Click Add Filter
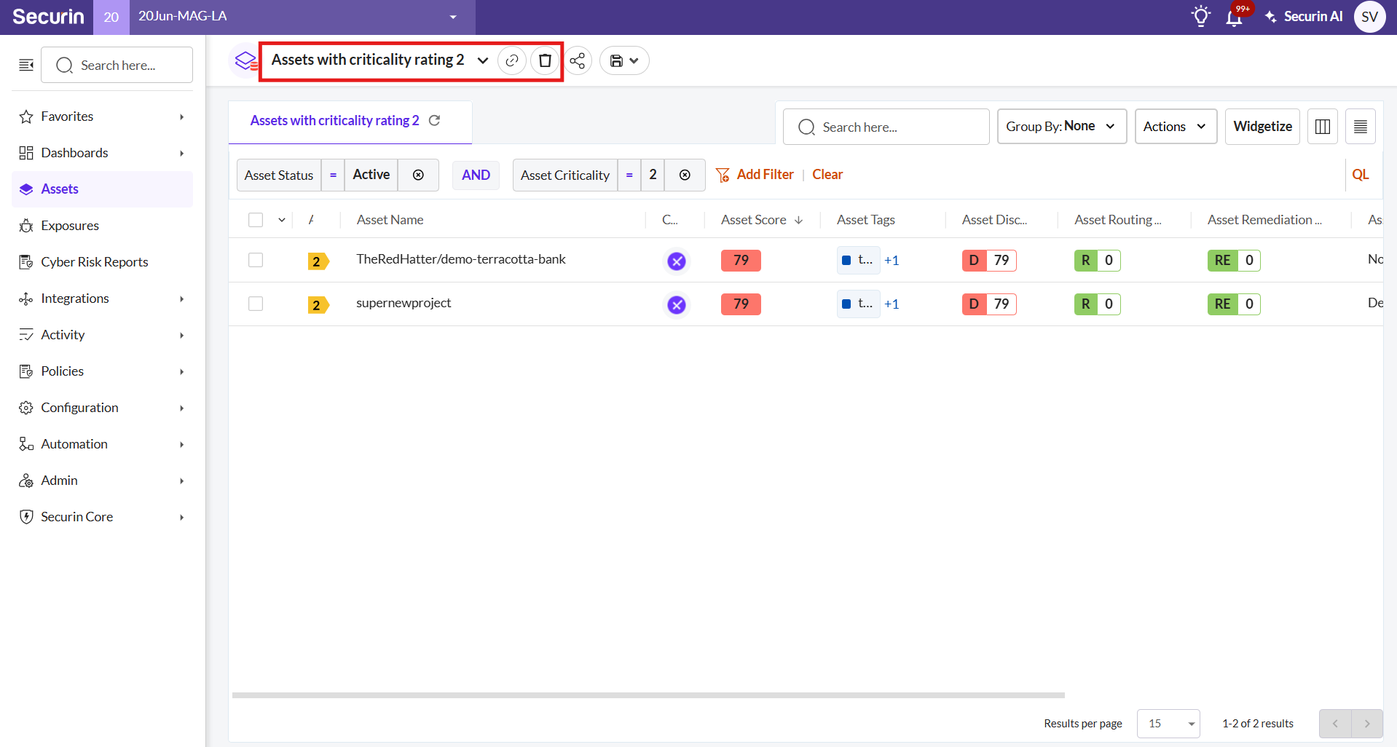1397x747 pixels. 755,175
